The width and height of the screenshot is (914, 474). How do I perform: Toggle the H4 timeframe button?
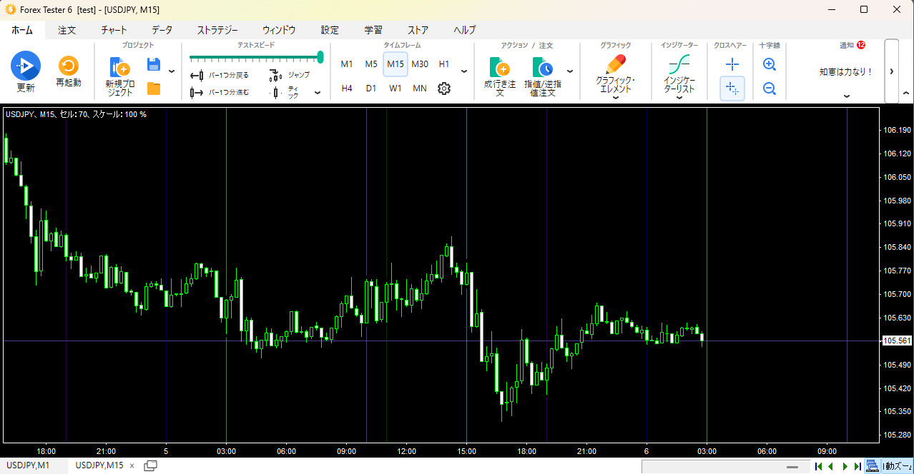click(347, 89)
